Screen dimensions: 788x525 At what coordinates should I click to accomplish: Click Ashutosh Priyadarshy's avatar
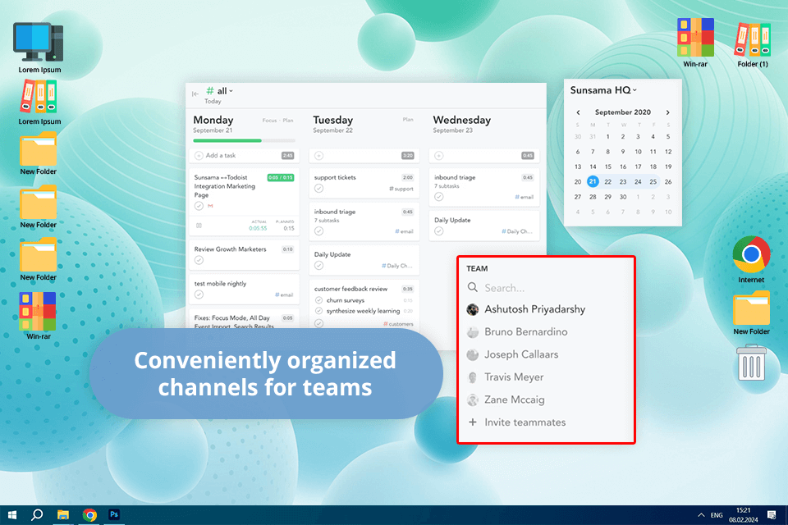click(473, 309)
